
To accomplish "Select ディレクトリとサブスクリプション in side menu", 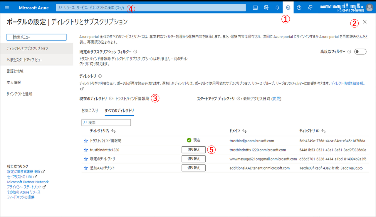I will pyautogui.click(x=36, y=48).
